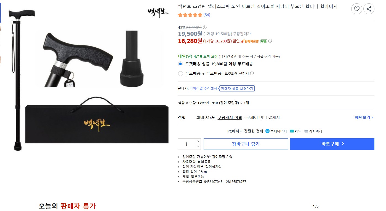Decrease quantity with down arrow
Viewport: 386px width, 211px height.
tap(198, 147)
